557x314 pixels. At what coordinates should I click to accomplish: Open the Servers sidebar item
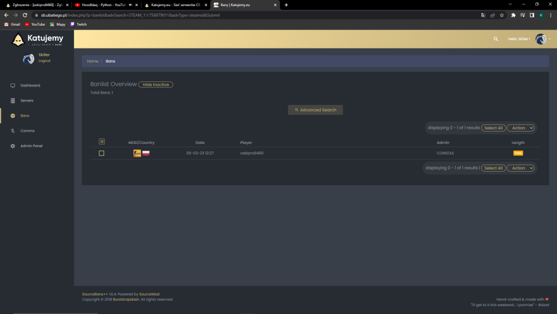pos(27,100)
